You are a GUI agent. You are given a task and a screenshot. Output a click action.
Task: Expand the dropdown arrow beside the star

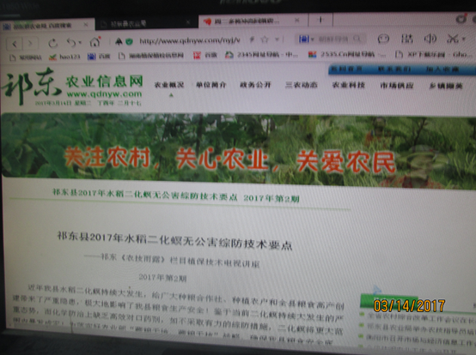click(277, 39)
